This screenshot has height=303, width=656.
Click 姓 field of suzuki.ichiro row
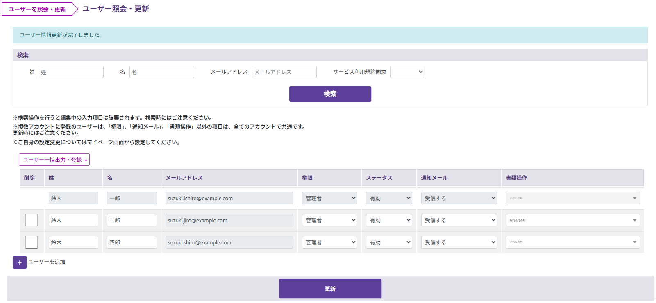click(x=73, y=198)
